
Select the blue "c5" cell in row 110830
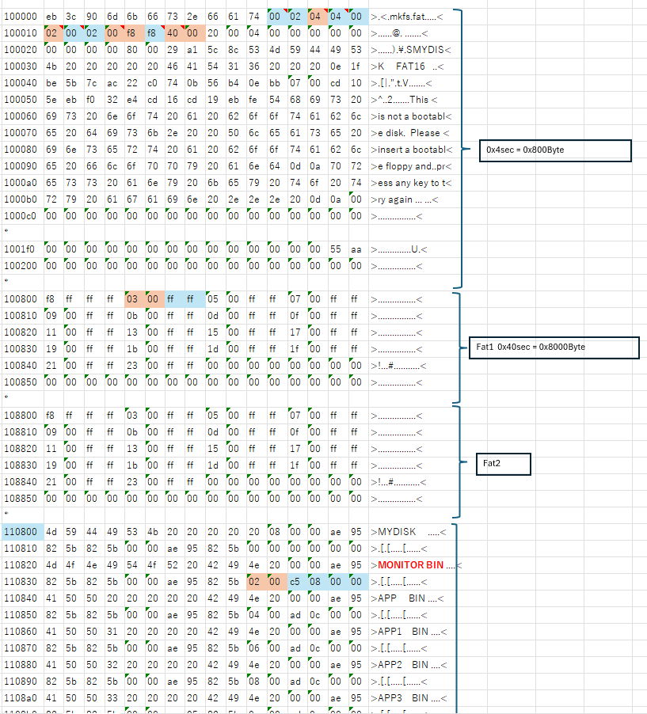pos(296,581)
